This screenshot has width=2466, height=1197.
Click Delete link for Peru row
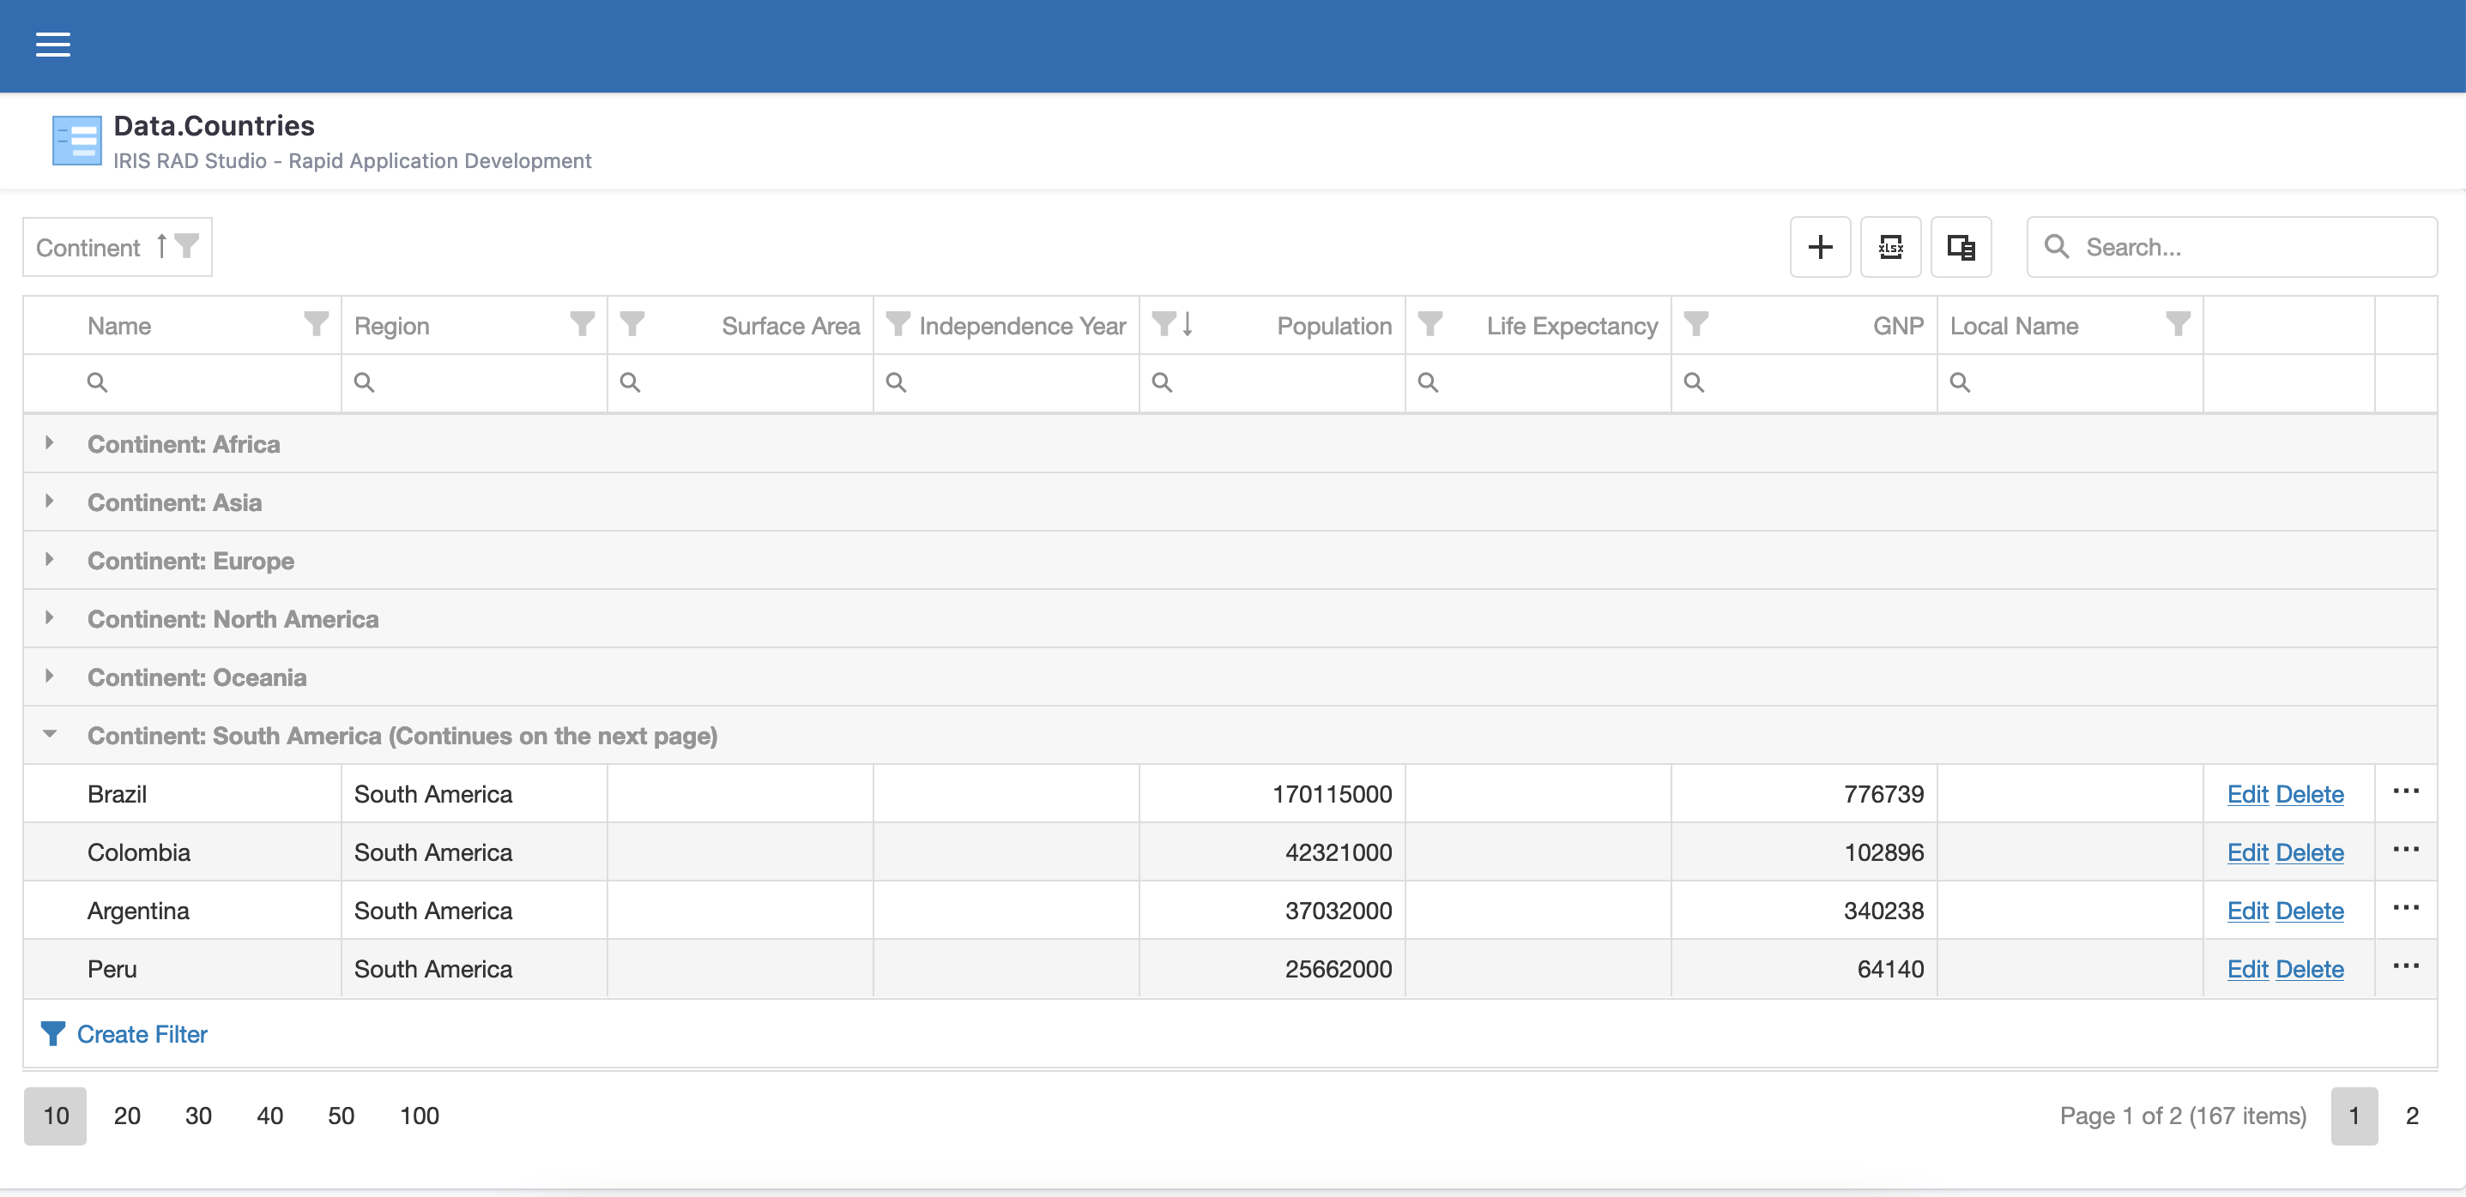[2309, 969]
